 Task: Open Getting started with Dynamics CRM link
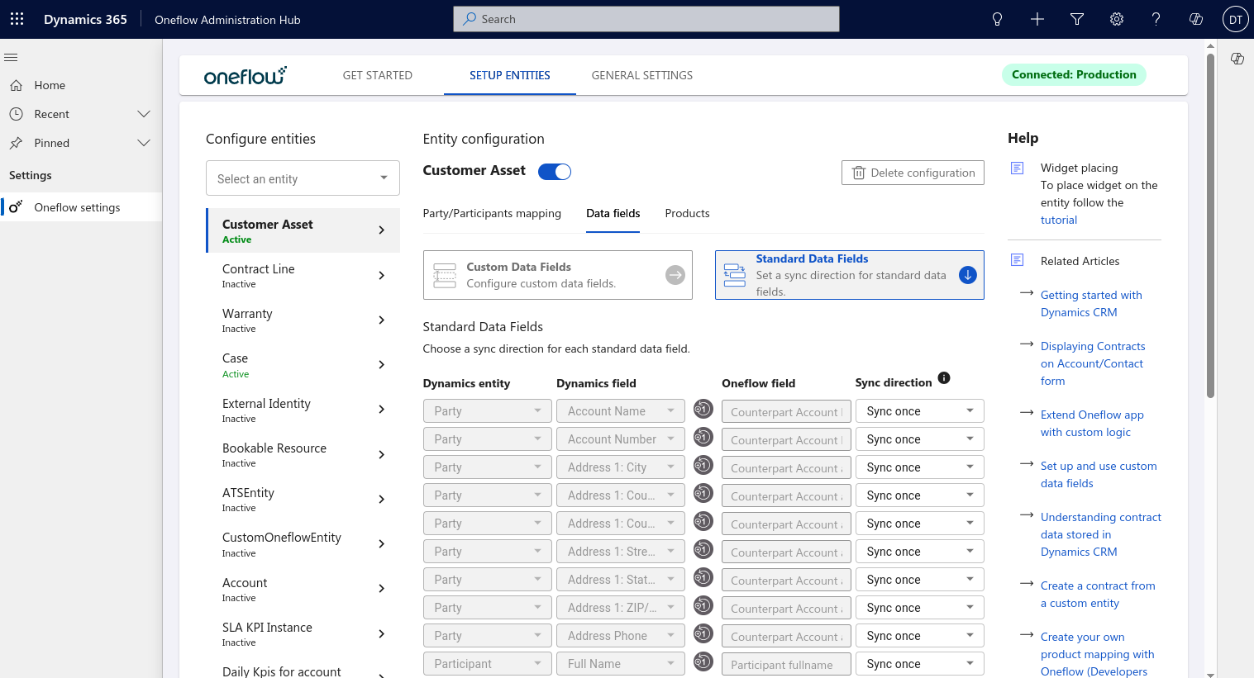[1091, 303]
